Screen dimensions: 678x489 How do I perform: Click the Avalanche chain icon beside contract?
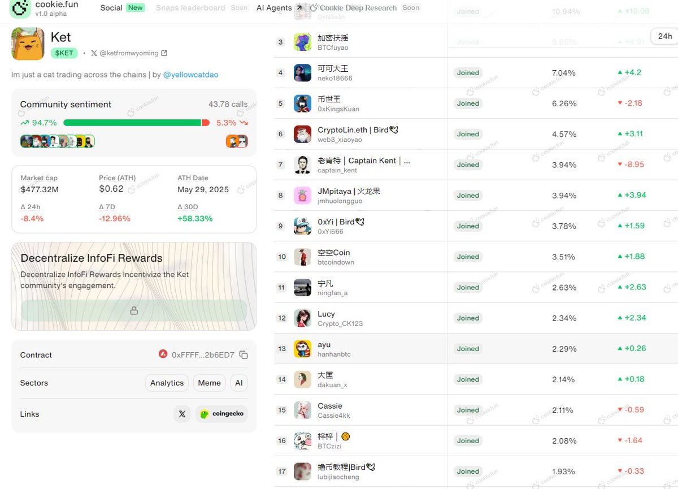(x=163, y=354)
